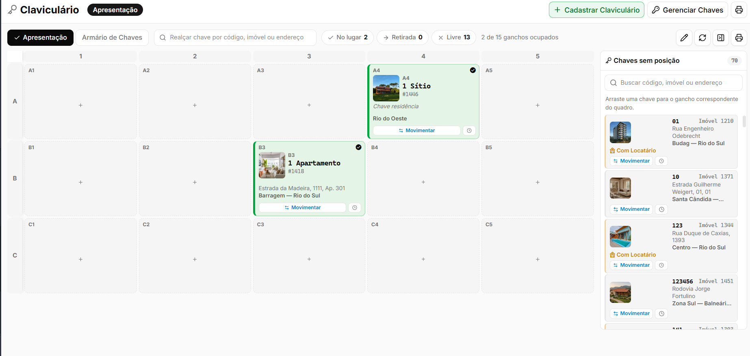The image size is (750, 356).
Task: Open history clock for key 123 Imóvel 1344
Action: [661, 265]
